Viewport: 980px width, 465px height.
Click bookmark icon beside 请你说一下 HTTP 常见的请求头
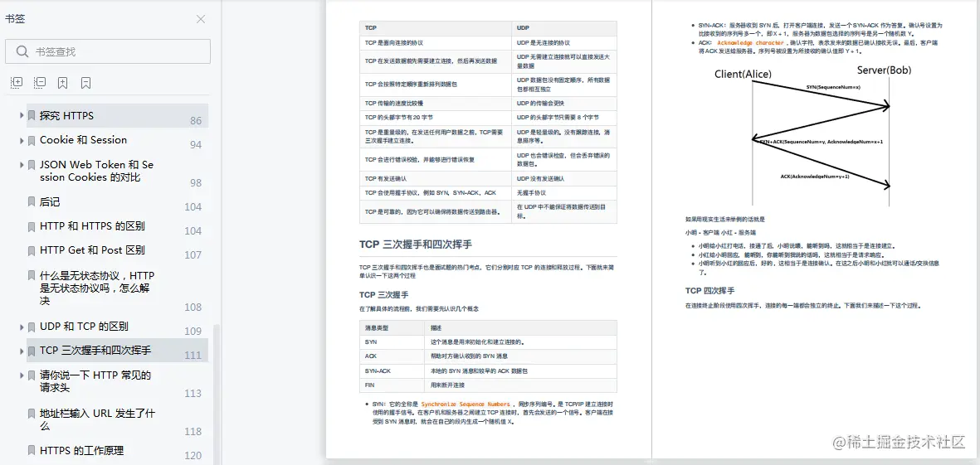pos(32,375)
